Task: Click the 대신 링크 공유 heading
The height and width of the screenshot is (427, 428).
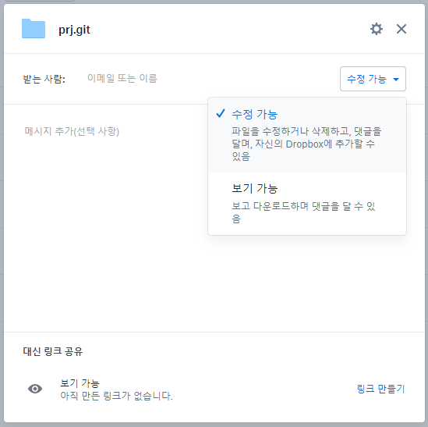Action: point(53,351)
